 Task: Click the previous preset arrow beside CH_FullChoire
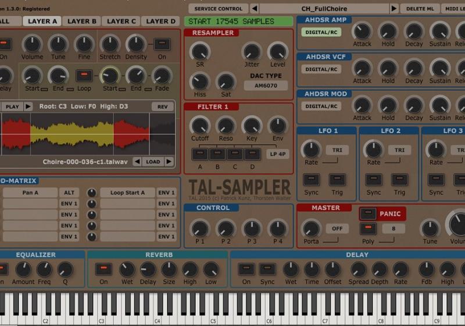[x=254, y=9]
